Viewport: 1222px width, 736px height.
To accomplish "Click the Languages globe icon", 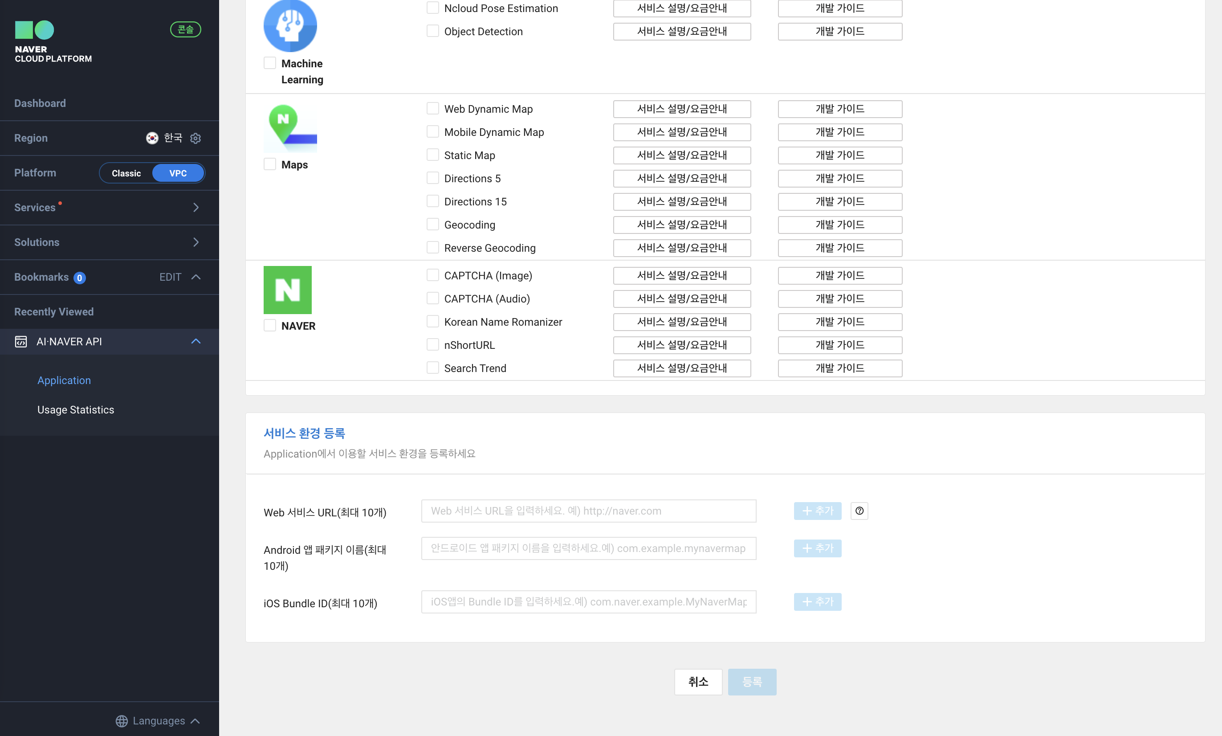I will (122, 720).
